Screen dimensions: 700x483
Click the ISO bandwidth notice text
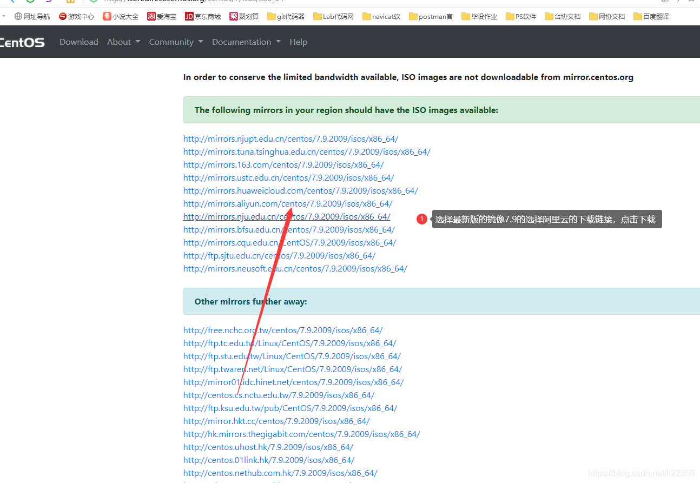click(x=408, y=77)
